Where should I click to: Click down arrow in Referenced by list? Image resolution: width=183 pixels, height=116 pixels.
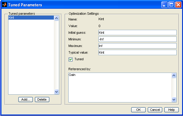(174, 99)
